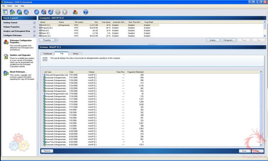Open the Action menu
268x161 pixels.
click(x=10, y=6)
